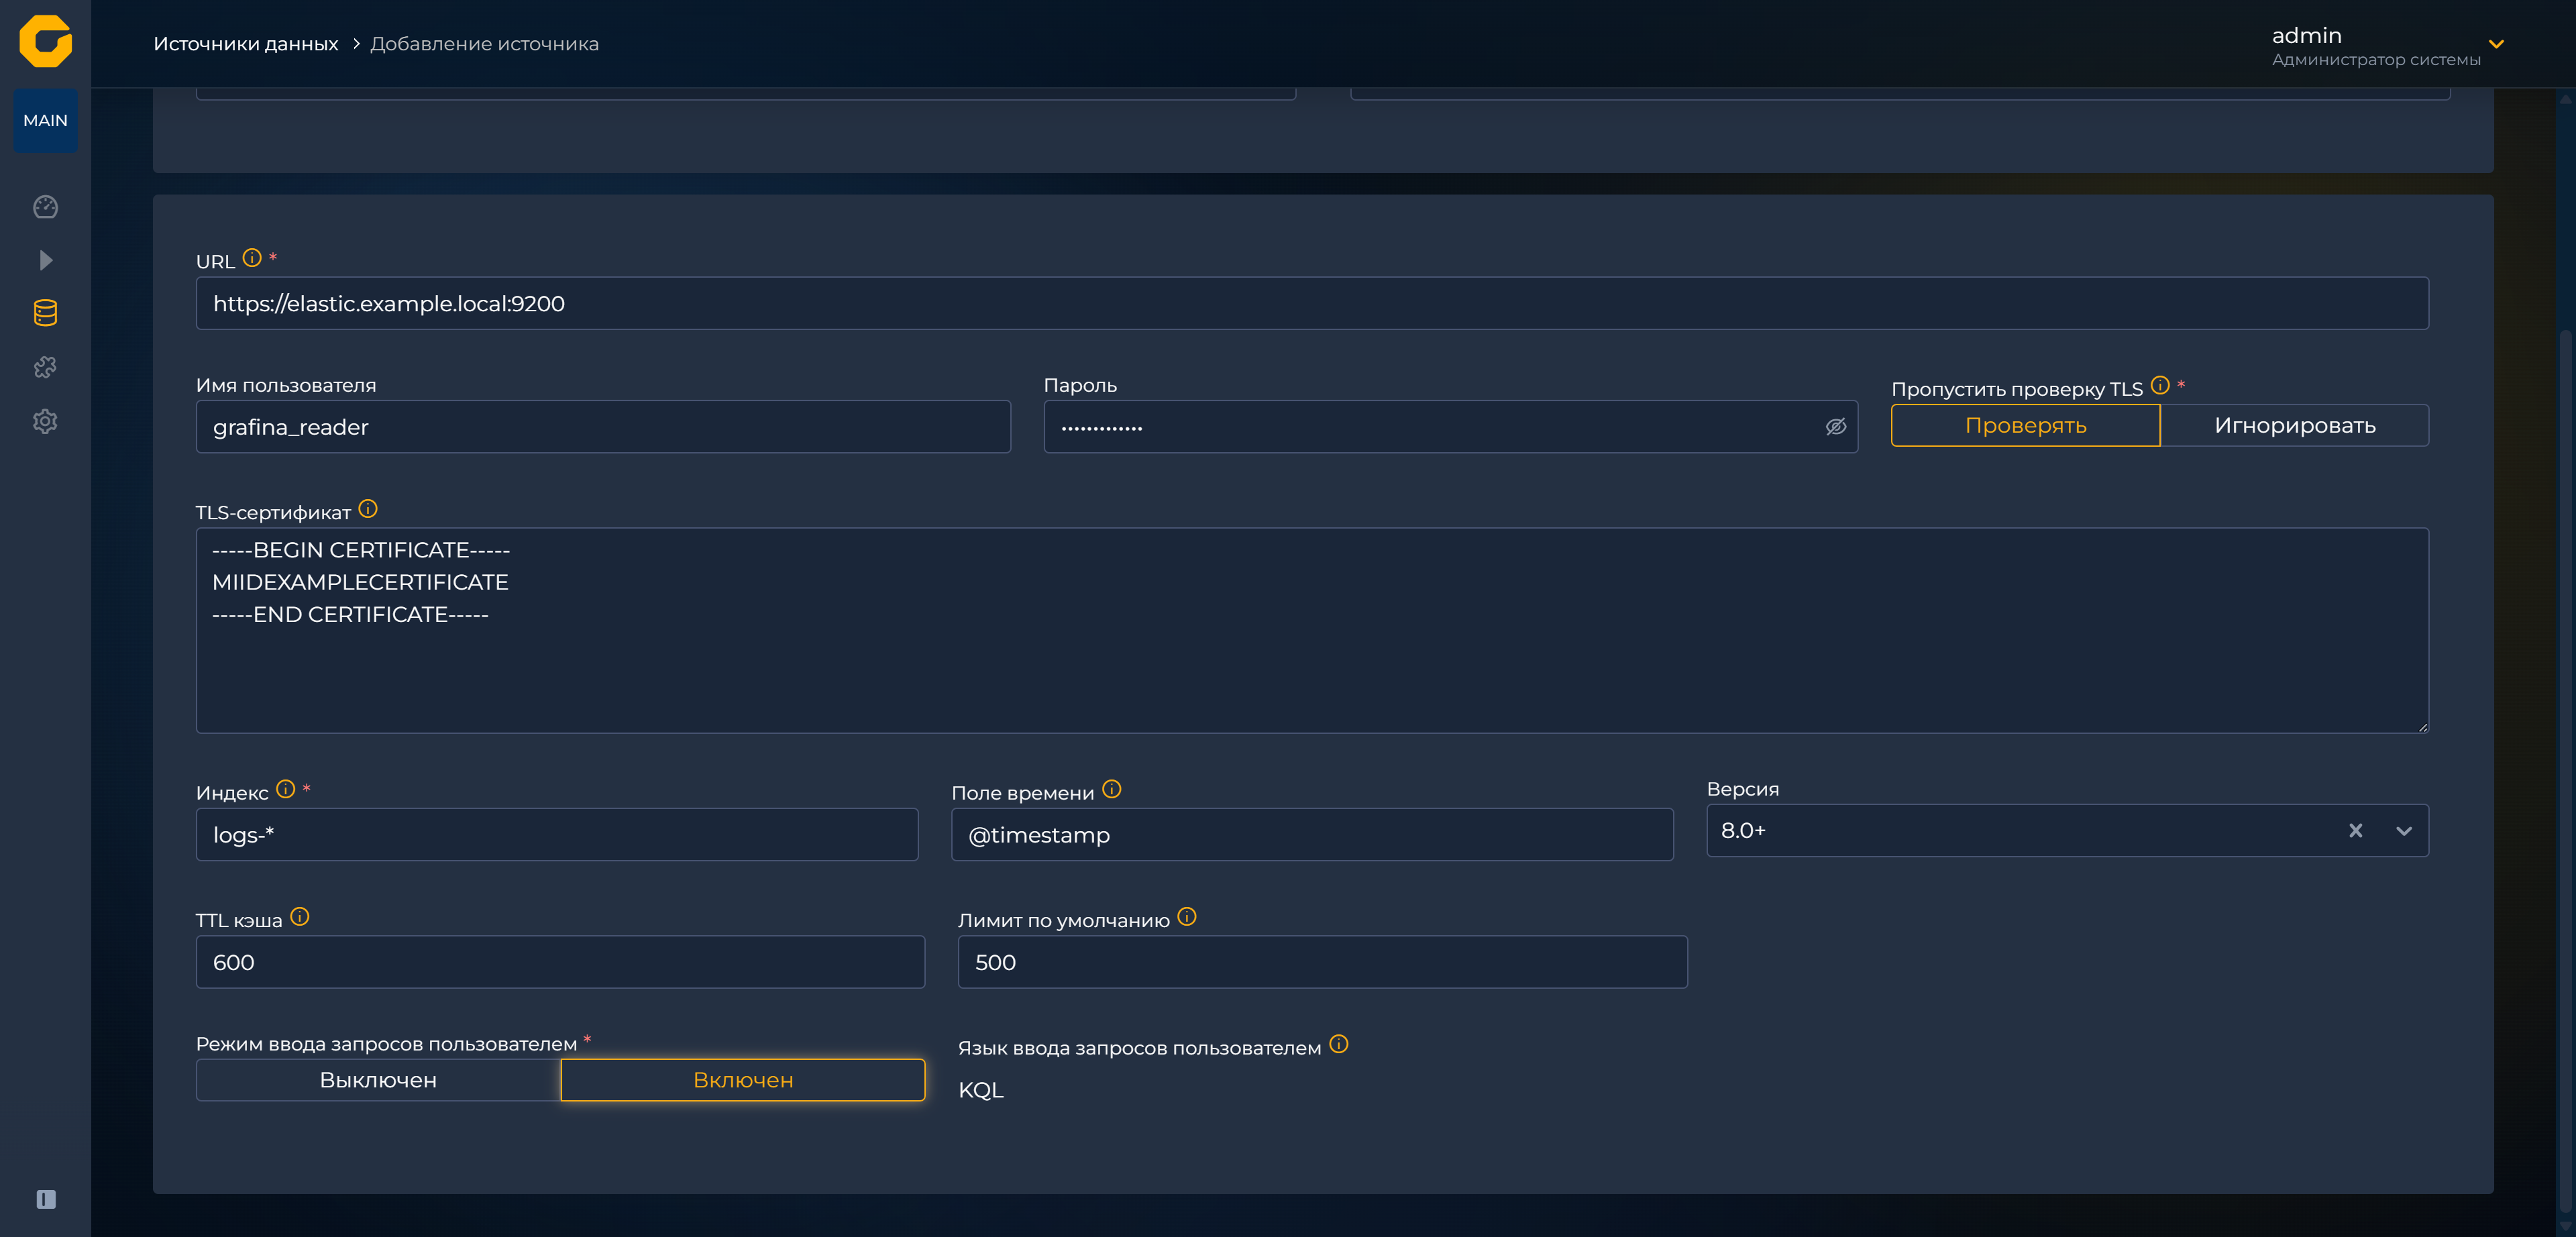2576x1237 pixels.
Task: Focus the URL input field
Action: tap(1312, 304)
